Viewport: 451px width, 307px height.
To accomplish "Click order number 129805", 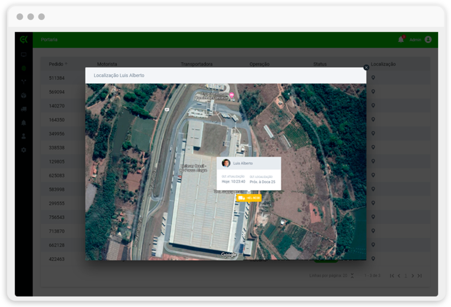I will 57,161.
